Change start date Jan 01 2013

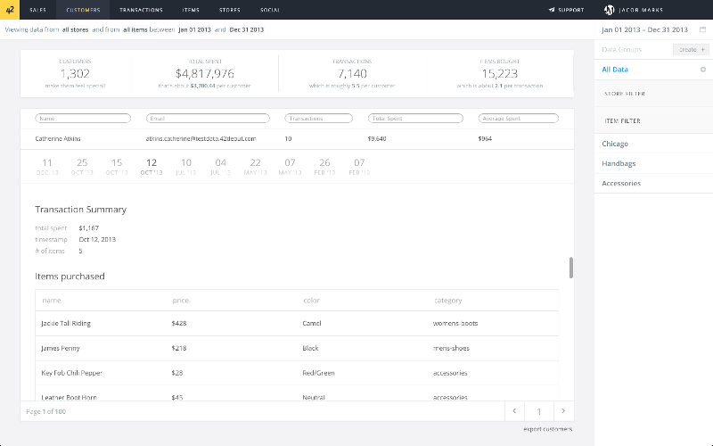[x=194, y=29]
